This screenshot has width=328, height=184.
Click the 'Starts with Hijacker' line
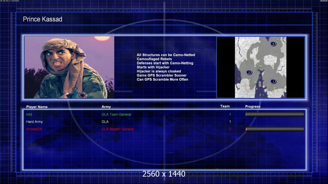click(x=153, y=67)
